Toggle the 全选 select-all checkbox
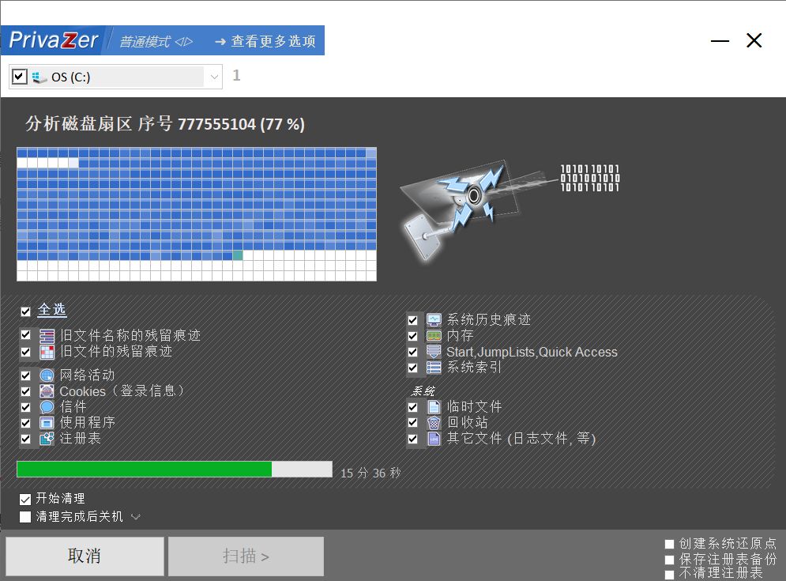The height and width of the screenshot is (581, 786). click(25, 311)
